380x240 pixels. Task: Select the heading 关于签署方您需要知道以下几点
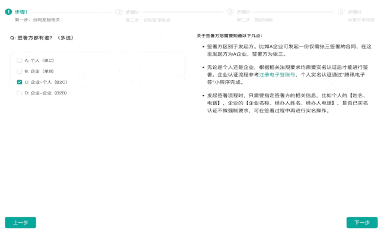coord(229,36)
